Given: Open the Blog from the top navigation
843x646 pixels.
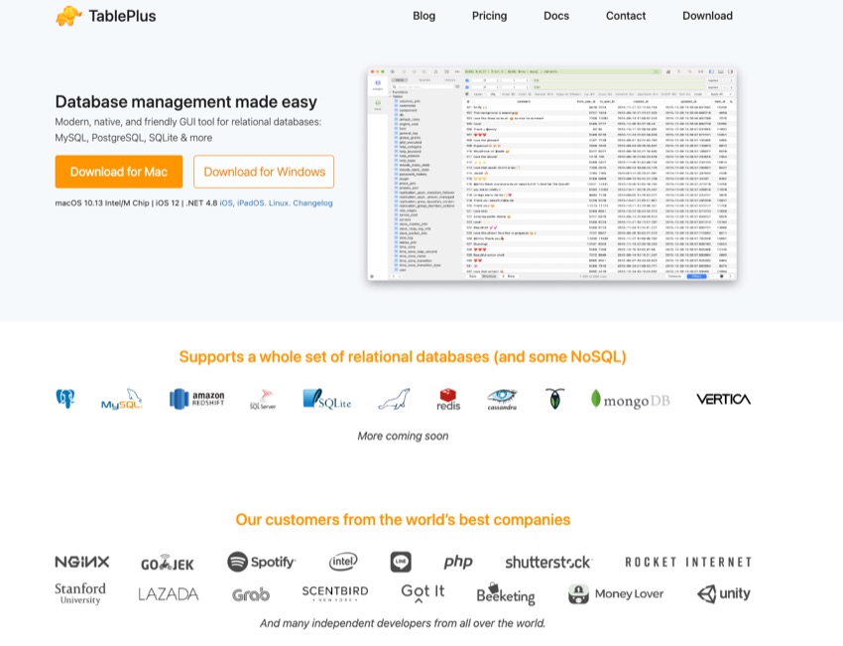Looking at the screenshot, I should click(423, 16).
